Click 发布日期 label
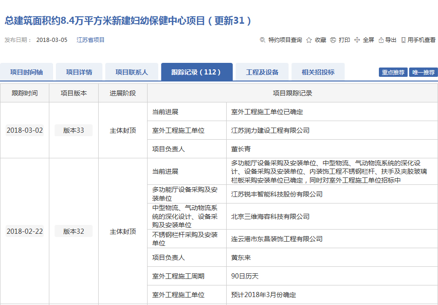 18,40
